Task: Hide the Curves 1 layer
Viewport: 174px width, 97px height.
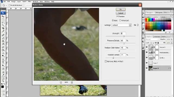Action: point(147,47)
